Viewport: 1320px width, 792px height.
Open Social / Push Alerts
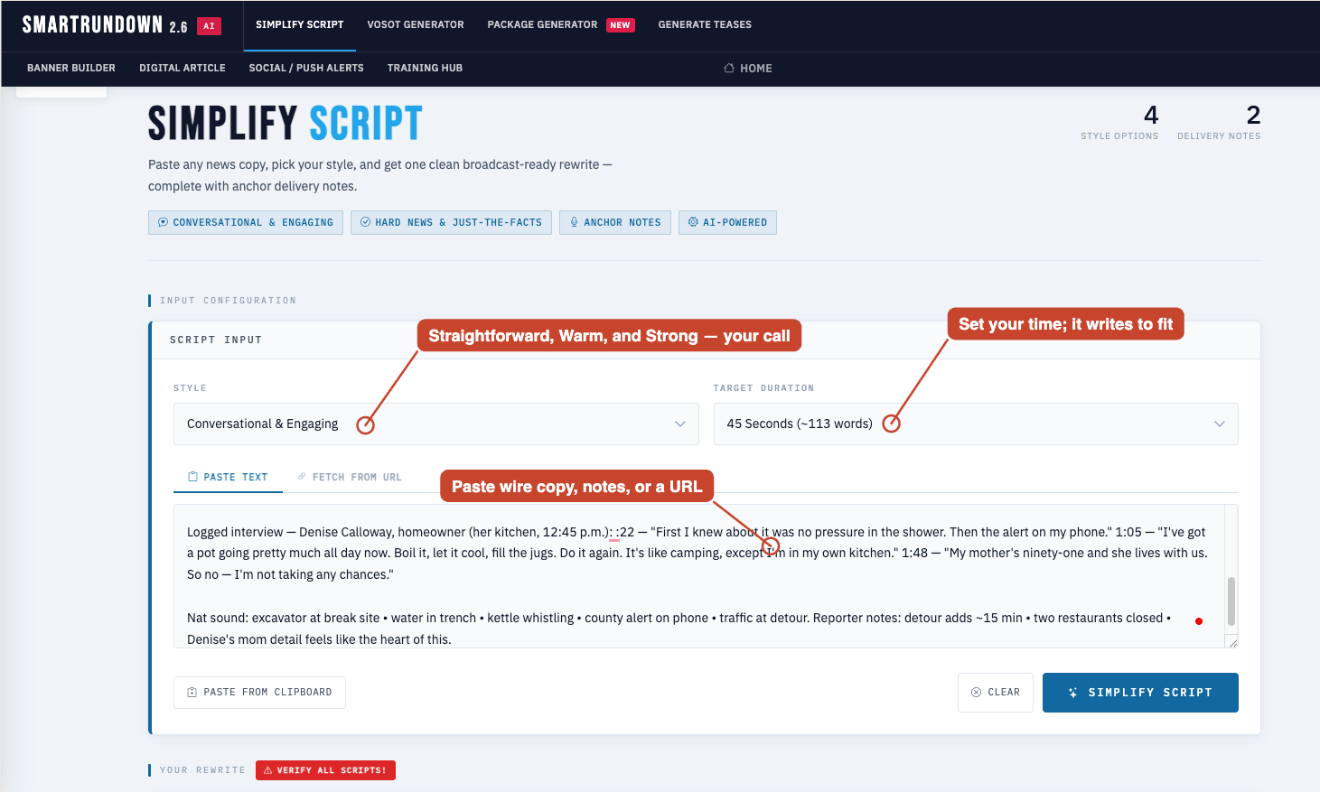(x=306, y=68)
